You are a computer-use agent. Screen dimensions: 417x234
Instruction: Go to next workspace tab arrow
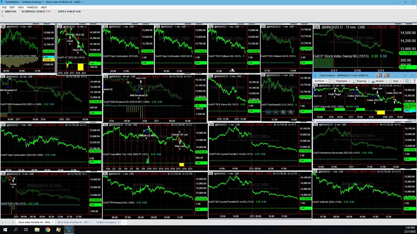coord(9,222)
